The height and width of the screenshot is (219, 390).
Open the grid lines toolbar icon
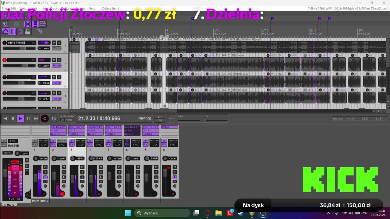(12, 31)
